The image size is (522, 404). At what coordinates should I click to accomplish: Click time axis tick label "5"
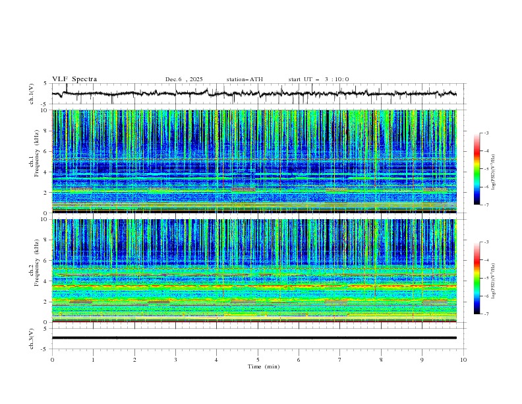[x=258, y=360]
